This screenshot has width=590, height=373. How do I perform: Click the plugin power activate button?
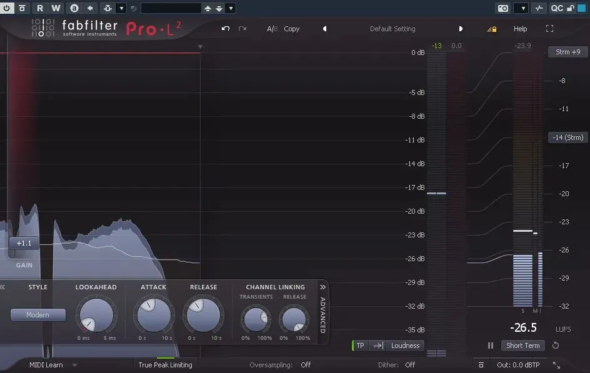point(7,8)
